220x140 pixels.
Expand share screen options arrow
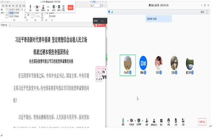[143, 120]
